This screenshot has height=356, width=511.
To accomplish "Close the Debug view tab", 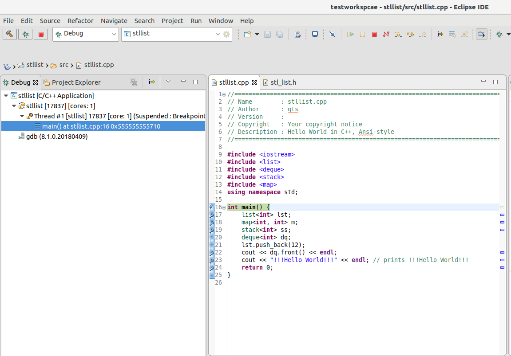I will click(36, 82).
